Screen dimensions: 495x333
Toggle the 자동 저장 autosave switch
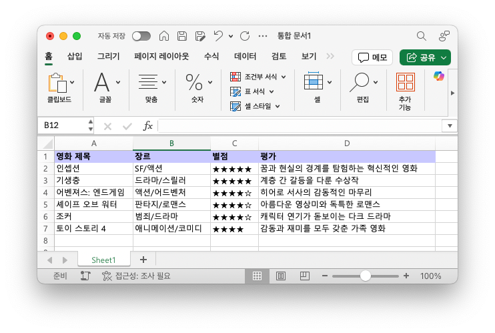click(141, 36)
